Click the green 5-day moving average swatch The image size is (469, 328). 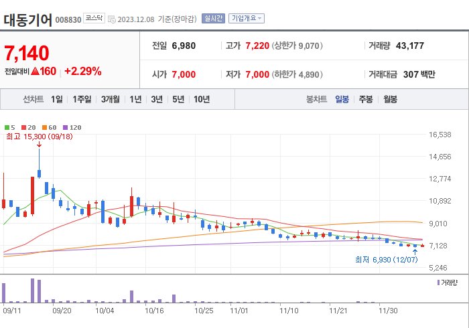click(7, 128)
